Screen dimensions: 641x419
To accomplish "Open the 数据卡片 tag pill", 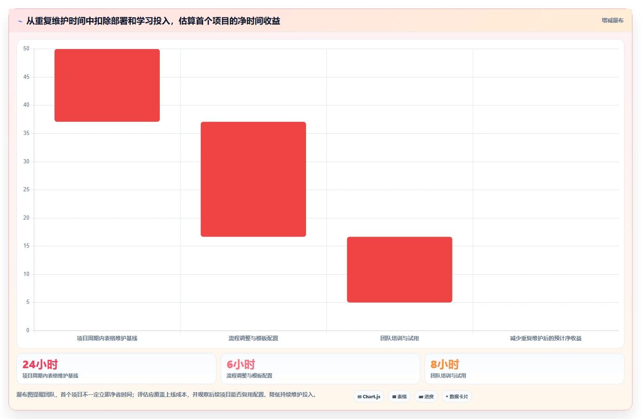I will point(457,397).
